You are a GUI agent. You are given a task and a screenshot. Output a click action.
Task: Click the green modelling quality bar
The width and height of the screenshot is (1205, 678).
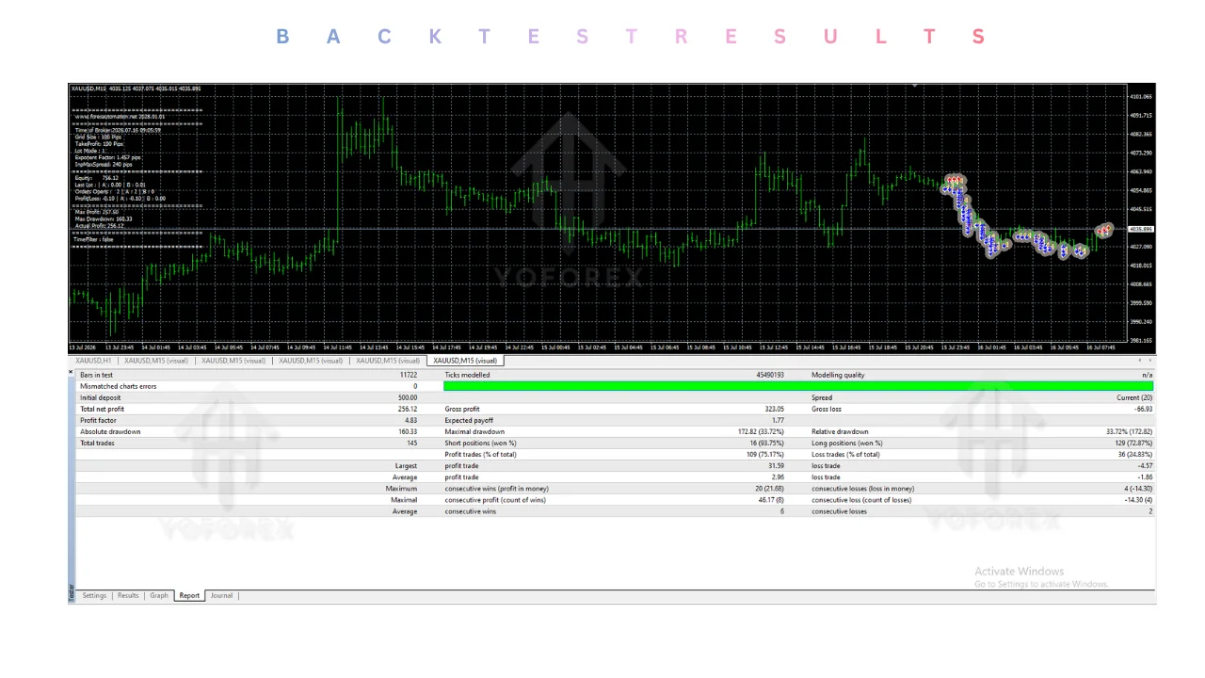tap(798, 386)
